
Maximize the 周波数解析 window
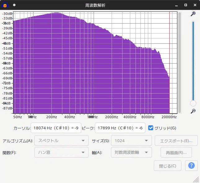tap(186, 5)
